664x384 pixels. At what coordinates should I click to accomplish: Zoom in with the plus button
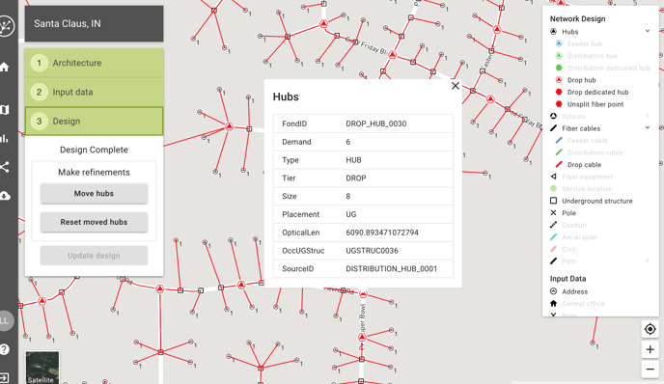650,349
